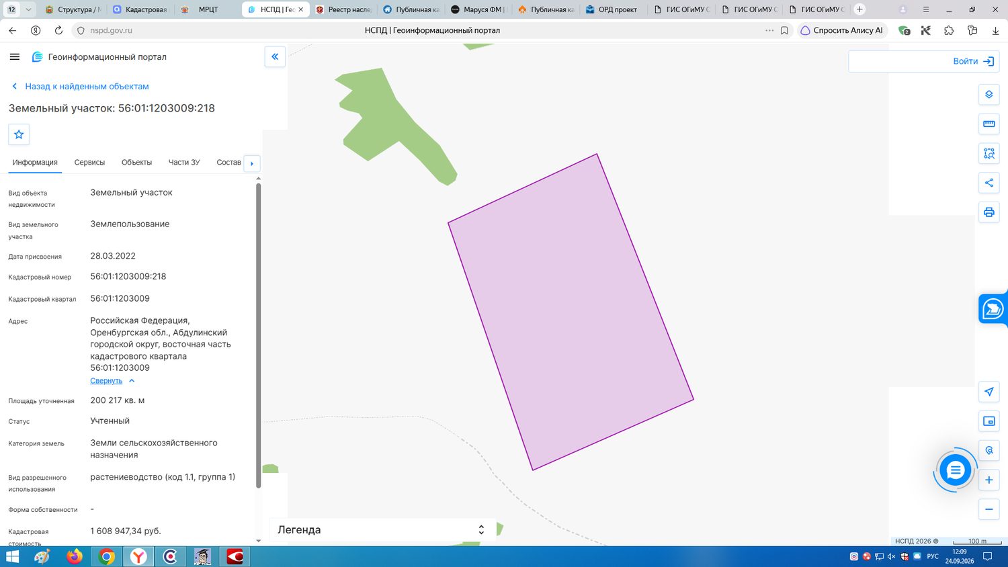Open new browser tab with plus
The height and width of the screenshot is (567, 1008).
coord(859,9)
